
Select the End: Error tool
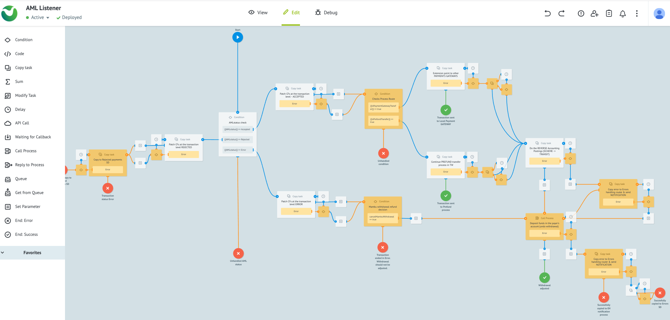tap(23, 220)
